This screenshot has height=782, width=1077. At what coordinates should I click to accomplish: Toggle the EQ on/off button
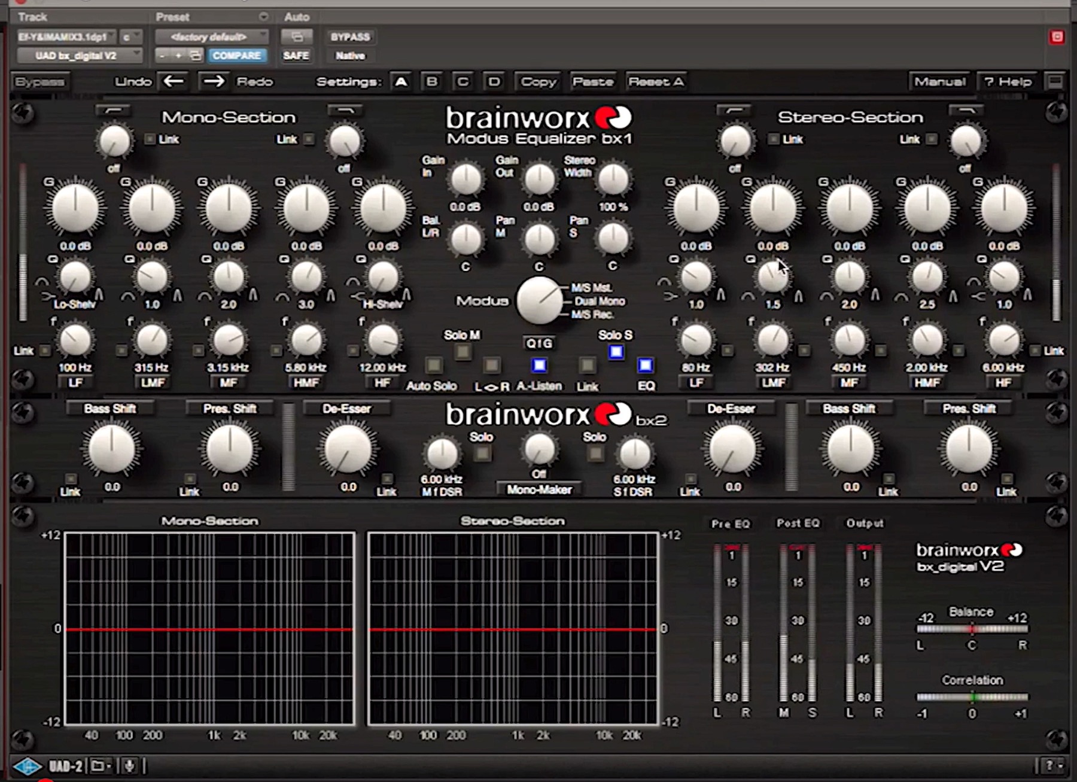[645, 365]
